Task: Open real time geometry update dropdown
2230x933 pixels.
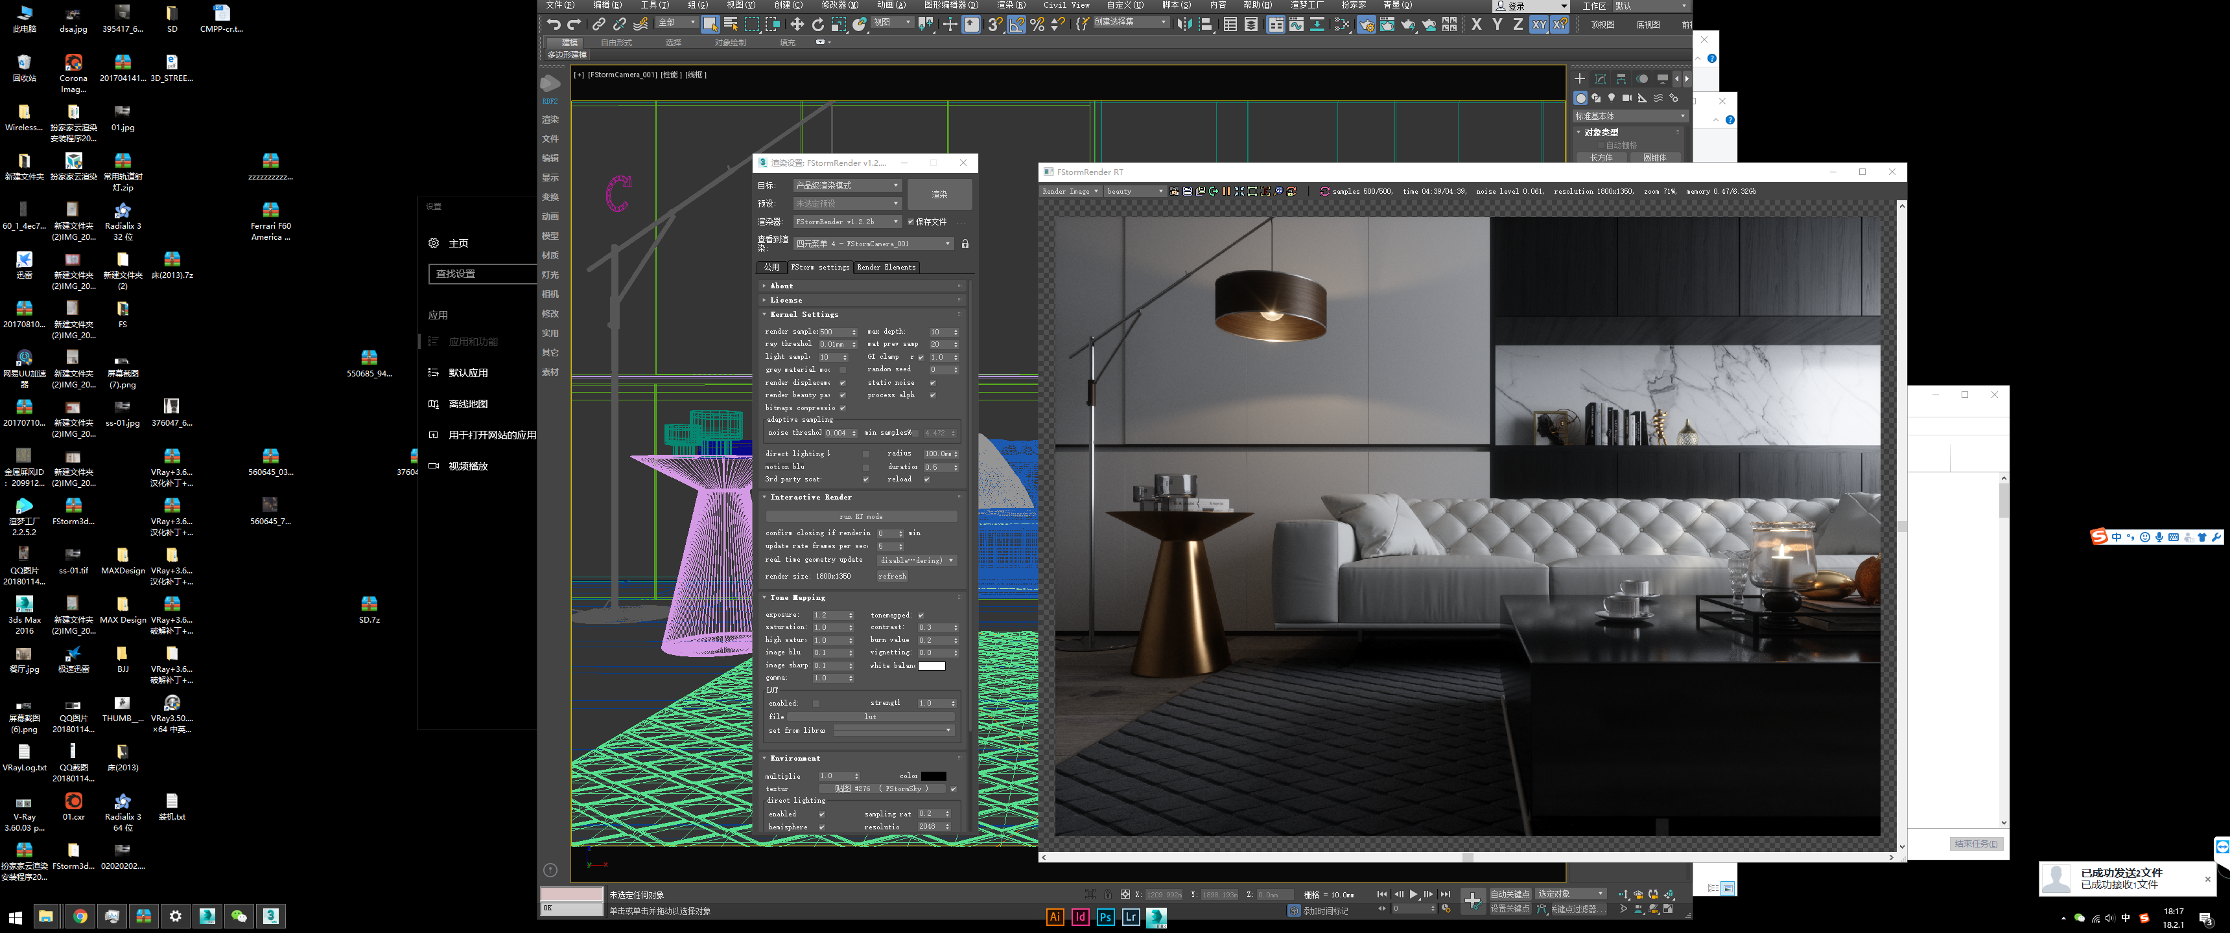Action: pos(917,561)
